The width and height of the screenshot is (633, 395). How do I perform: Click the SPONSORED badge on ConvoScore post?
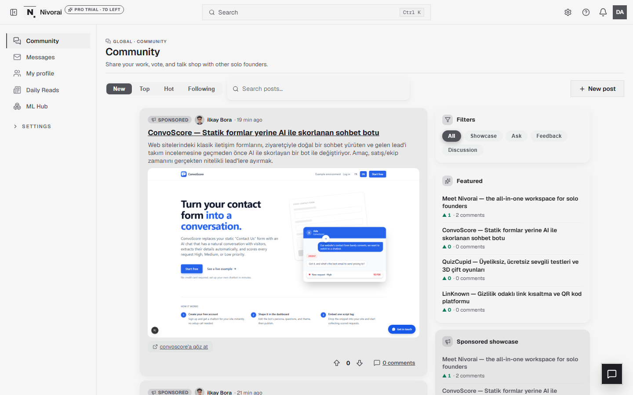tap(170, 120)
